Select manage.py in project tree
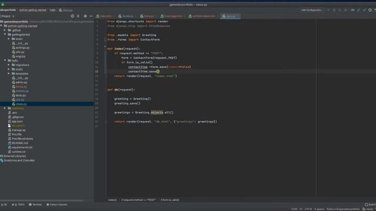The height and width of the screenshot is (211, 376). (17, 130)
